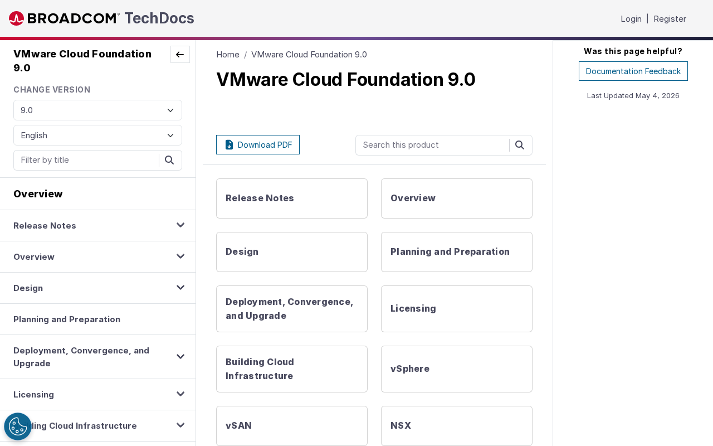Select Planning and Preparation in sidebar
This screenshot has height=446, width=713.
pos(67,319)
